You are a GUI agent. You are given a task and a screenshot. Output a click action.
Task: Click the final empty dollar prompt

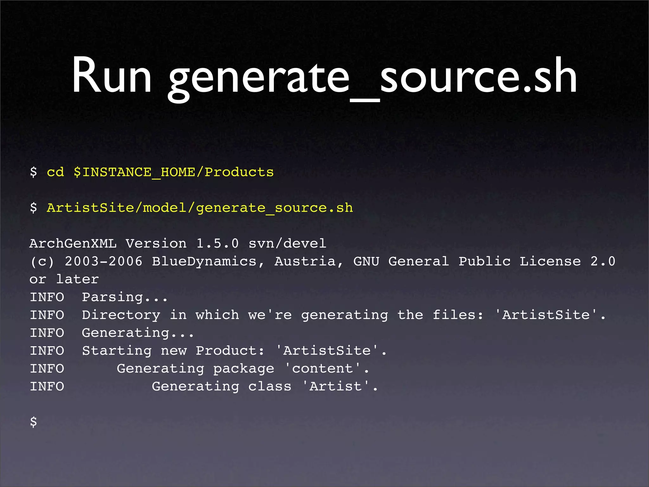(33, 422)
